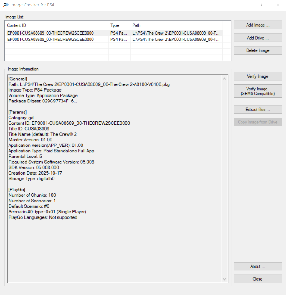Click the Master Version: 01.00 line
This screenshot has width=286, height=295.
tap(30, 140)
